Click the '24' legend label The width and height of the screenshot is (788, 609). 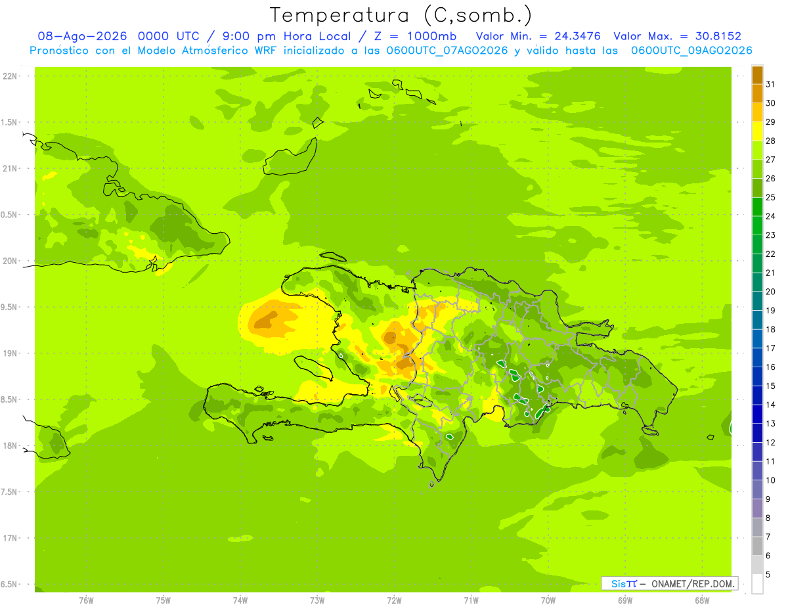771,216
